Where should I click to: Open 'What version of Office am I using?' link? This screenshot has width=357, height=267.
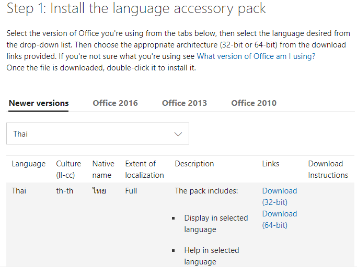click(256, 56)
